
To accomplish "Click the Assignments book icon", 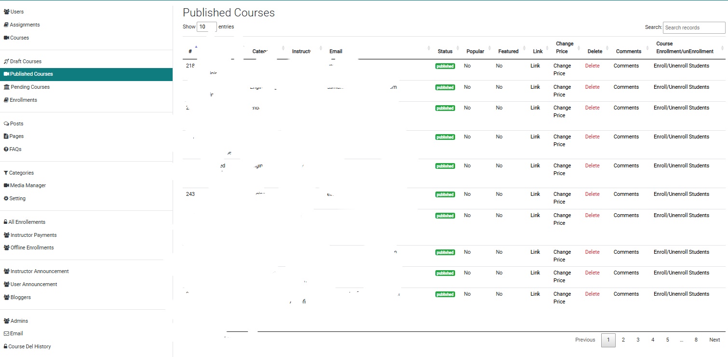I will point(6,25).
